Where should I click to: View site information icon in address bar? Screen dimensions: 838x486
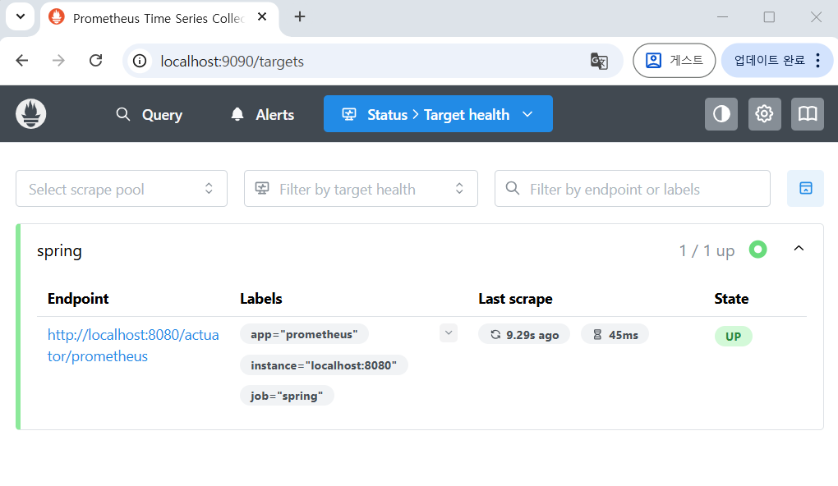[x=140, y=61]
